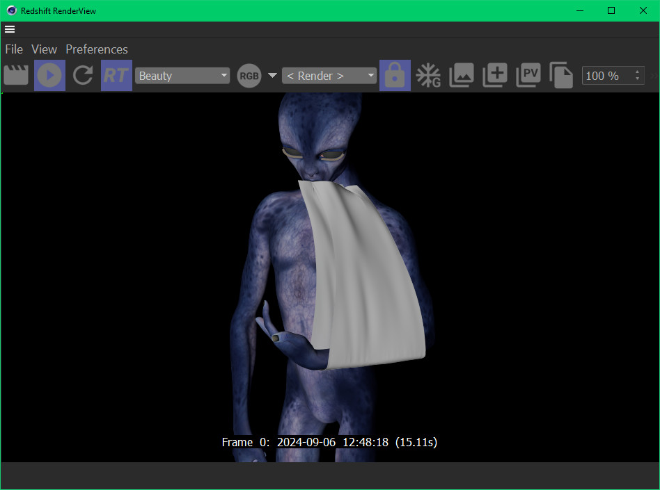The width and height of the screenshot is (660, 490).
Task: Open the < Render > camera dropdown
Action: 329,76
